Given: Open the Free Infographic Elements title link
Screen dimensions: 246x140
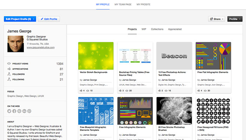Looking at the screenshot, I should click(132, 127).
